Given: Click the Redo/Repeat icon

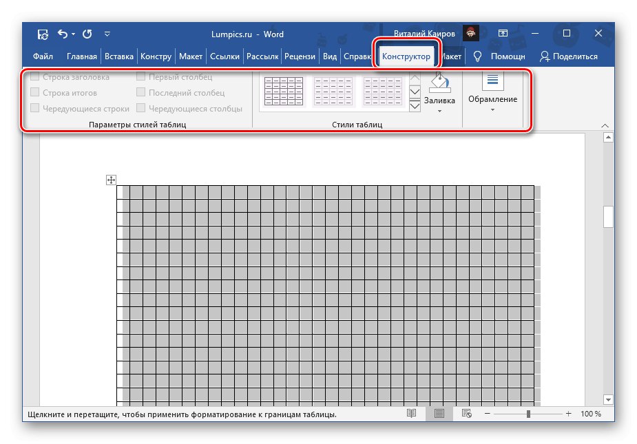Looking at the screenshot, I should click(87, 34).
